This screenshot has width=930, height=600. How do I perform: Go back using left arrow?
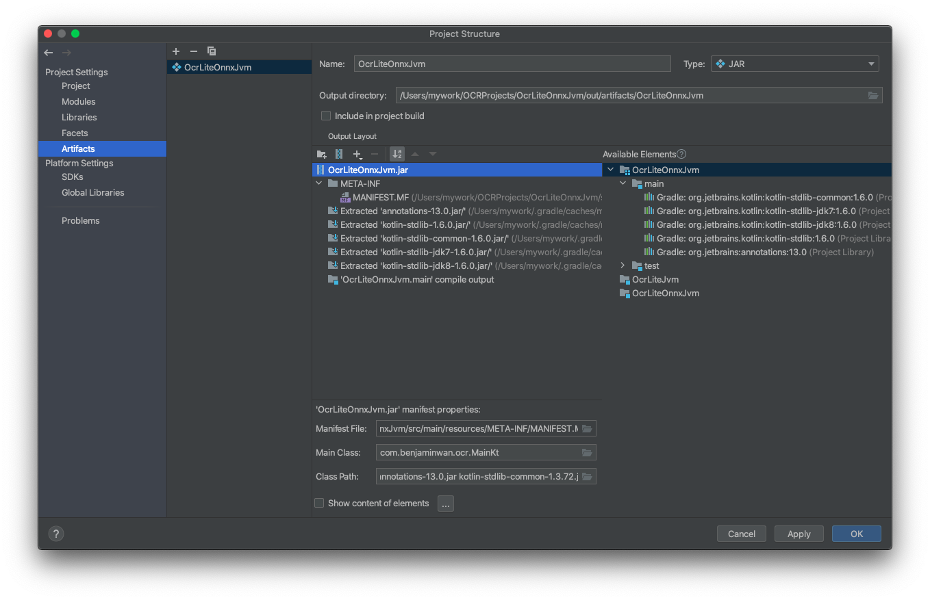pos(49,53)
